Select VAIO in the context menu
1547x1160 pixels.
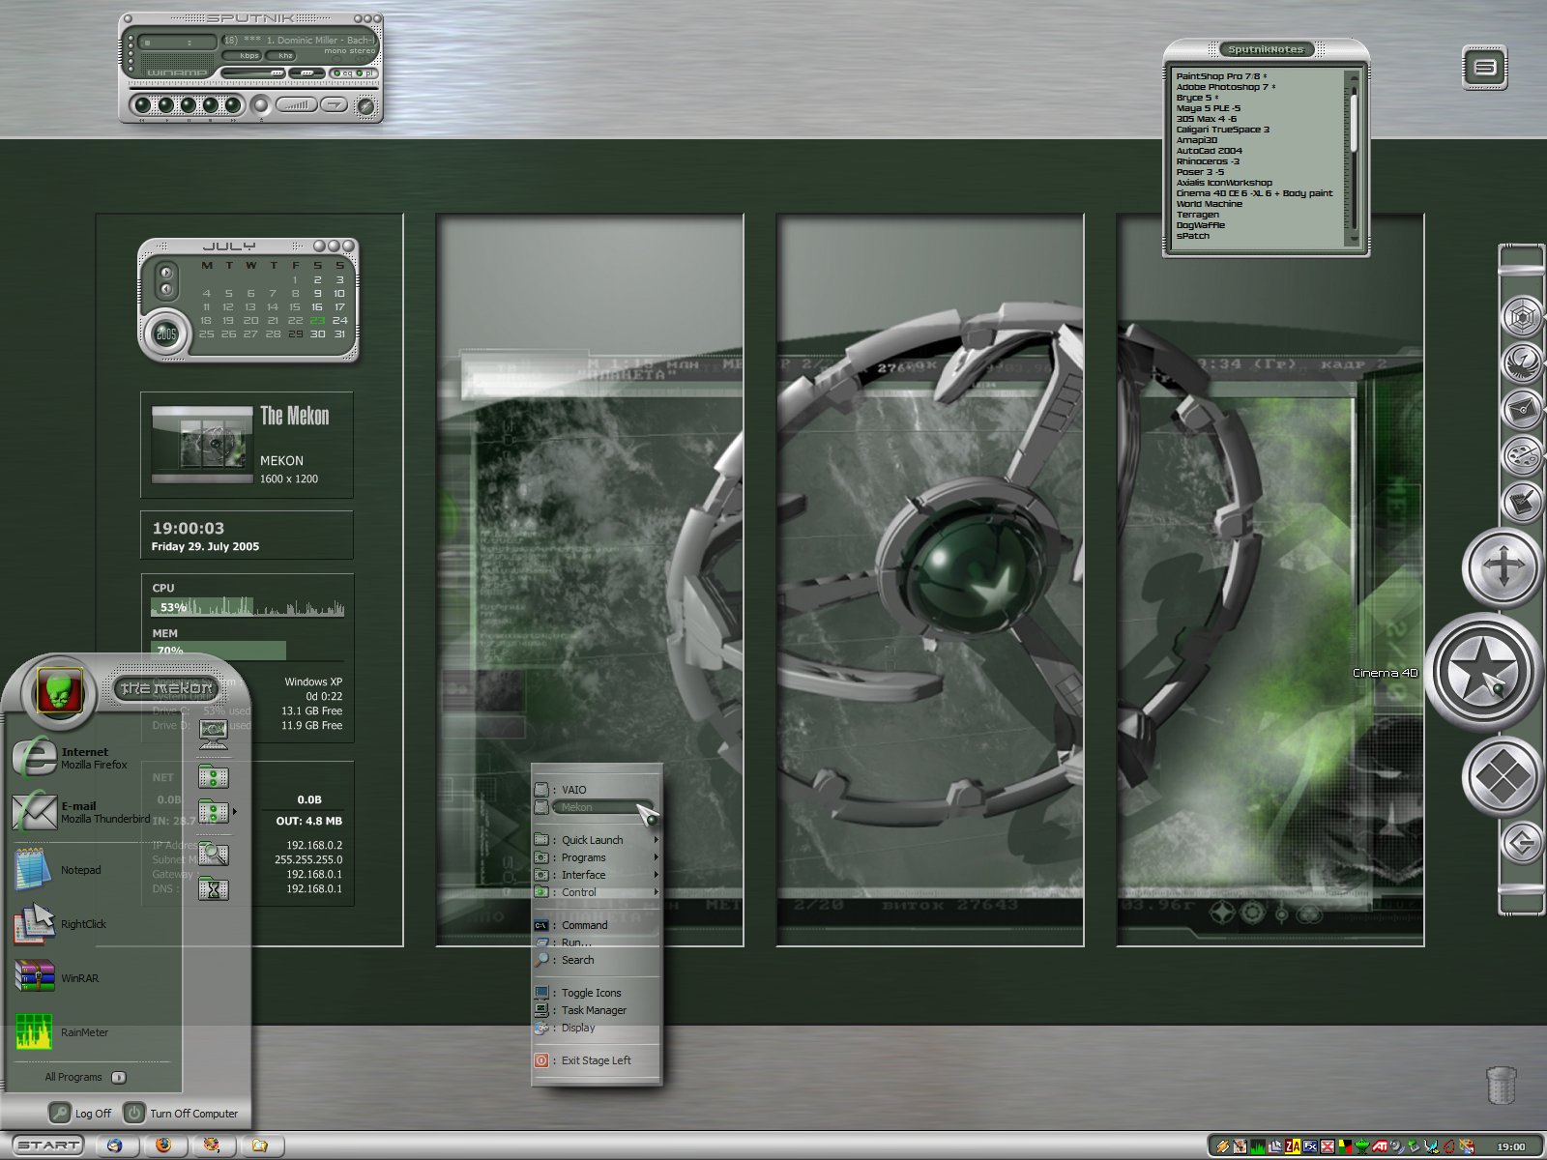point(597,790)
